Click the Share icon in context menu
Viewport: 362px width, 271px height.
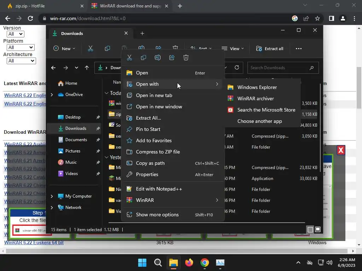click(x=172, y=58)
